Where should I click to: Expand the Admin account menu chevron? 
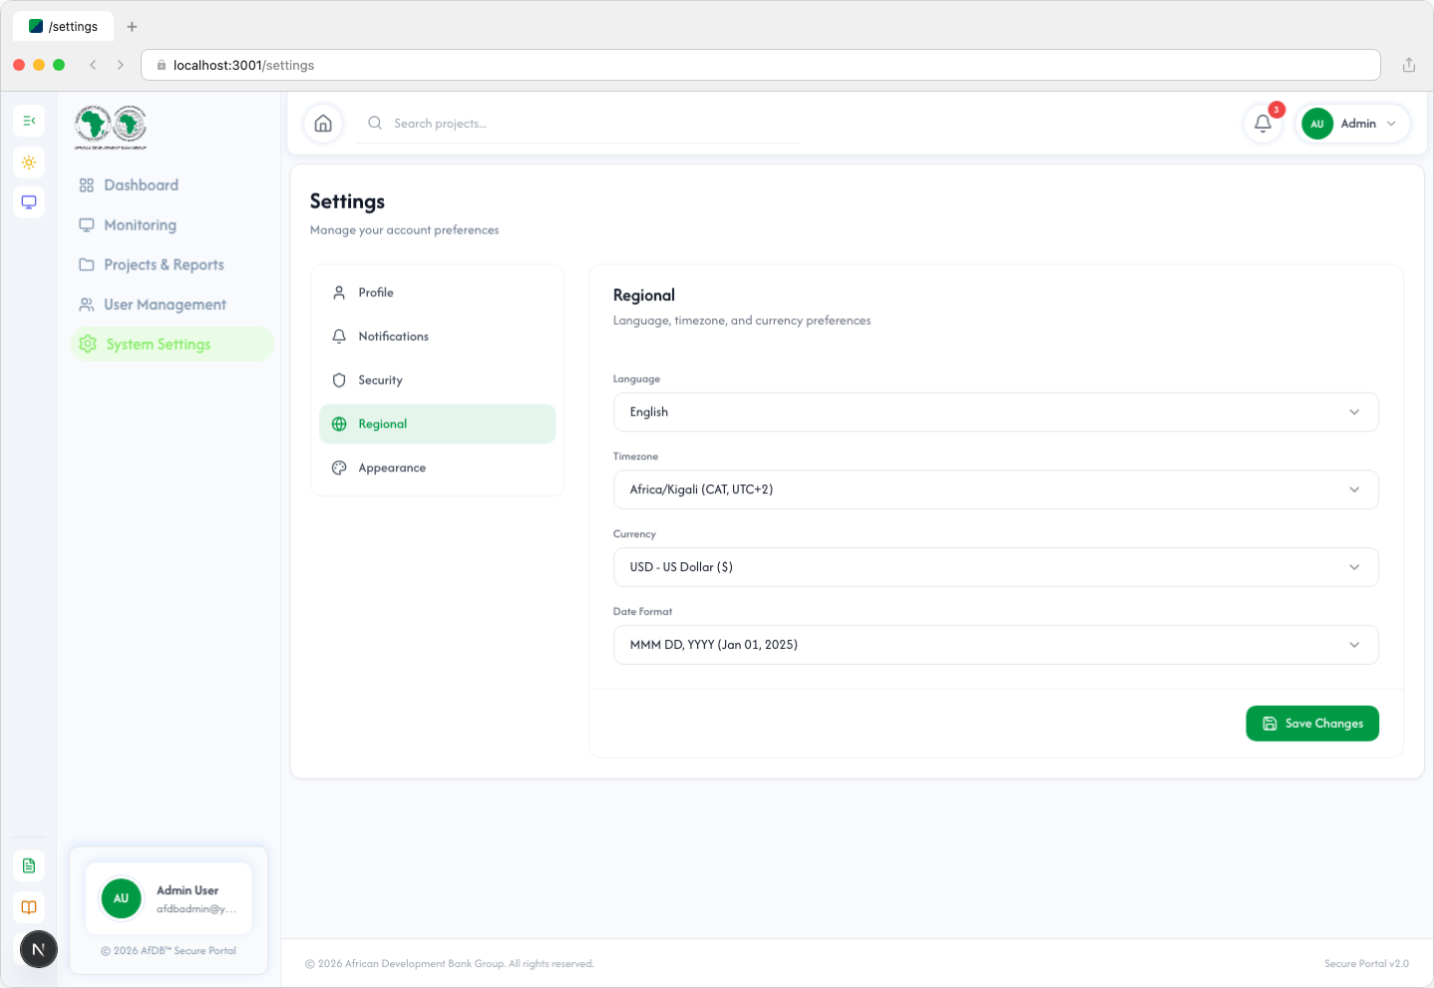coord(1391,124)
